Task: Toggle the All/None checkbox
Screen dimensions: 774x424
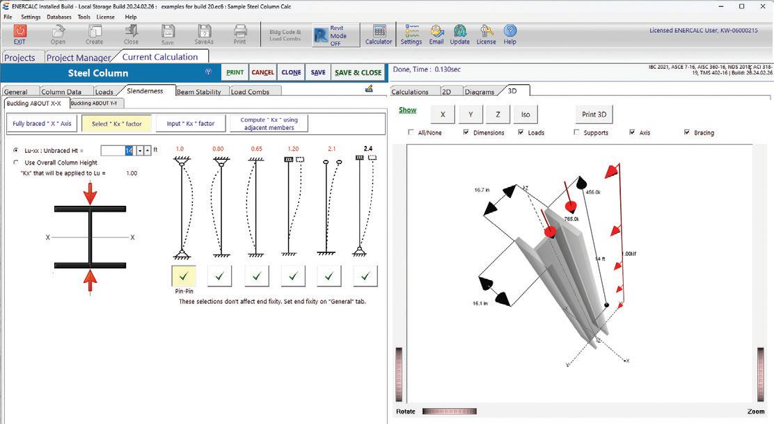Action: point(411,132)
